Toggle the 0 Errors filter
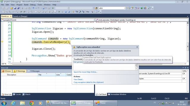The width and height of the screenshot is (190, 106). tap(7, 71)
